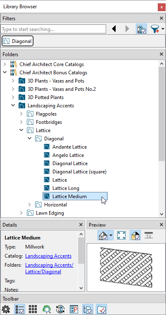Open the Preview rendering style dropdown arrow
The image size is (166, 315).
point(111,235)
